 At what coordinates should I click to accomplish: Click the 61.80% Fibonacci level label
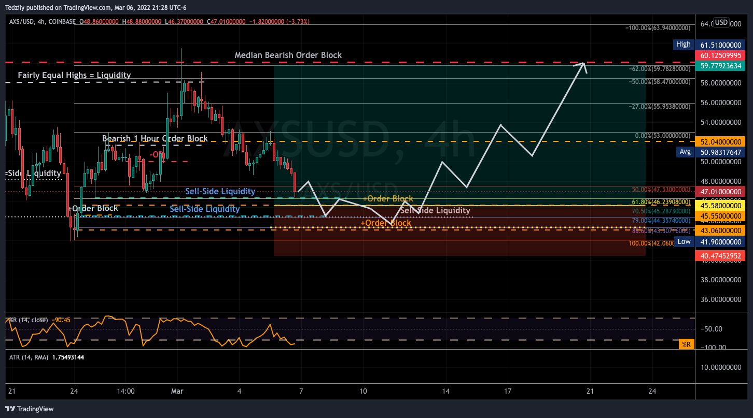pyautogui.click(x=661, y=202)
